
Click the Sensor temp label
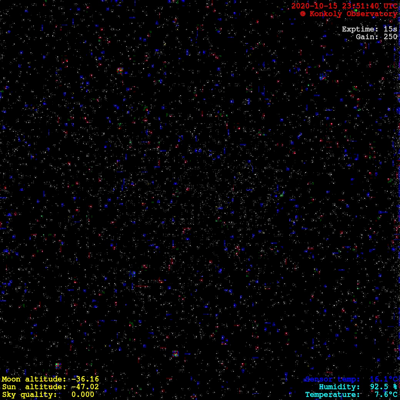[333, 379]
